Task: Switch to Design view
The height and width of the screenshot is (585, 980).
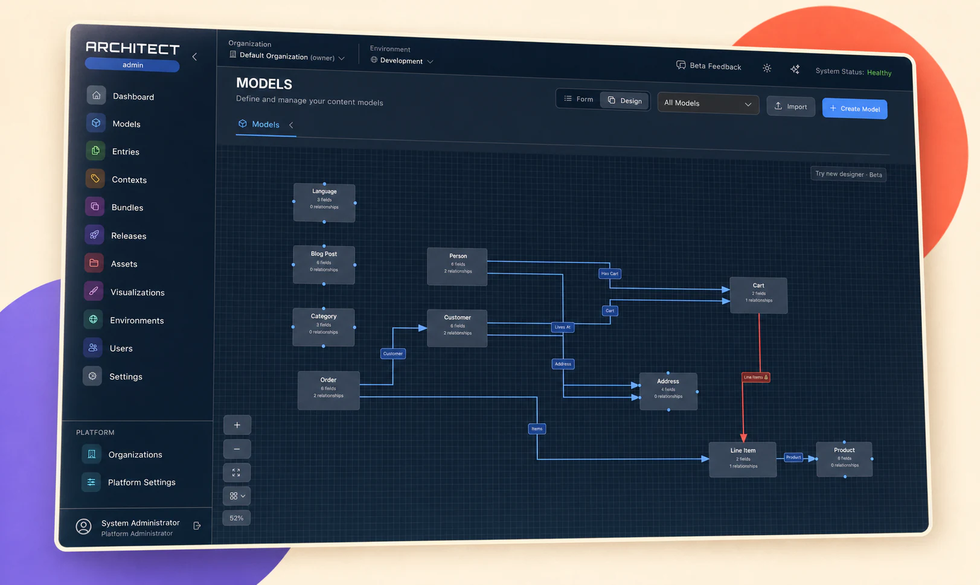Action: [625, 100]
